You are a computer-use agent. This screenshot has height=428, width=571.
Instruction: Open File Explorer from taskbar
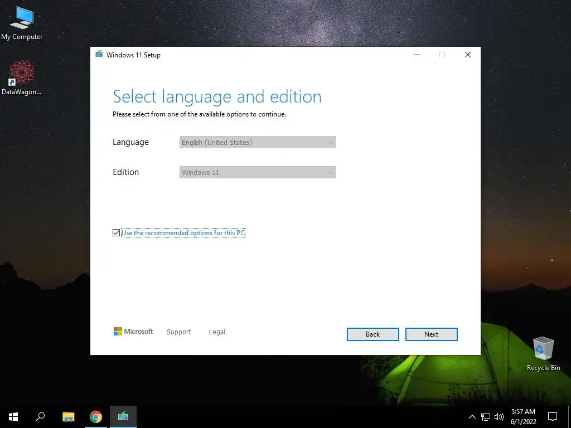point(68,417)
